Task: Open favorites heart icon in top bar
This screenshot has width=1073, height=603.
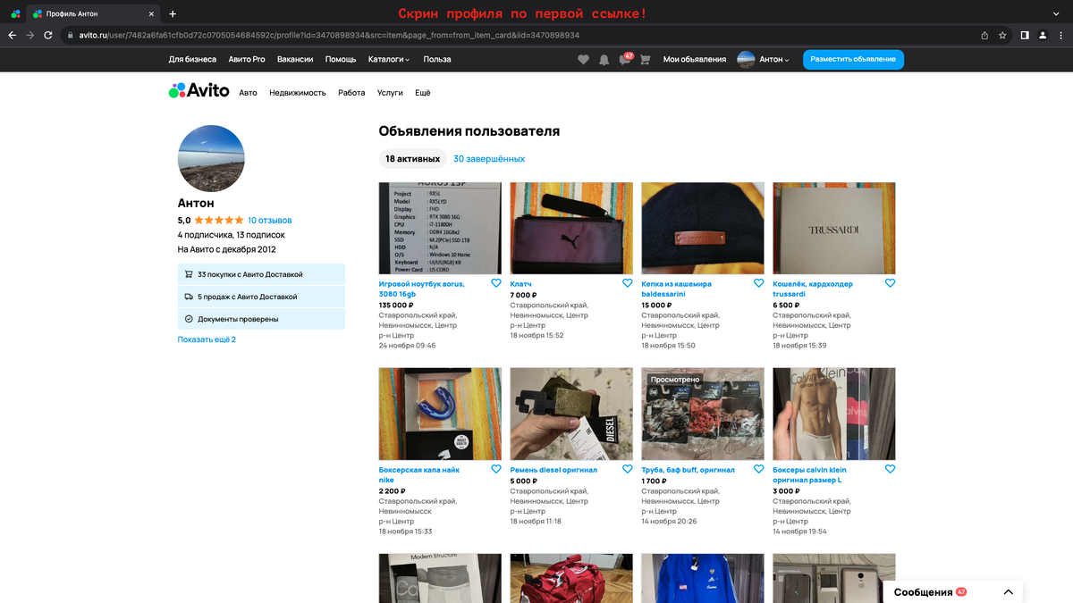Action: coord(583,60)
